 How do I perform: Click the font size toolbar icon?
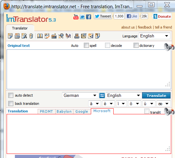[91, 36]
